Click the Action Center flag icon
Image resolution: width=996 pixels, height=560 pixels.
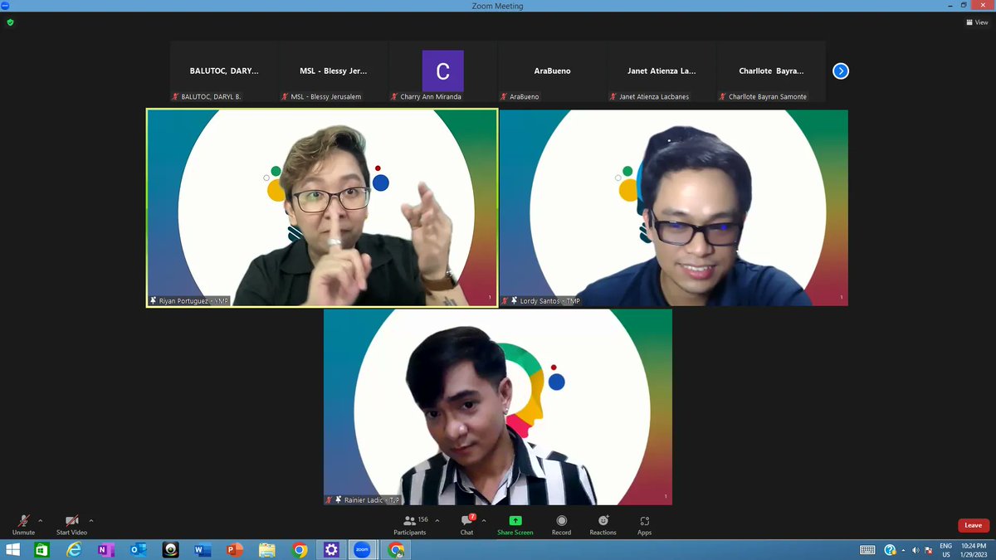pyautogui.click(x=928, y=549)
